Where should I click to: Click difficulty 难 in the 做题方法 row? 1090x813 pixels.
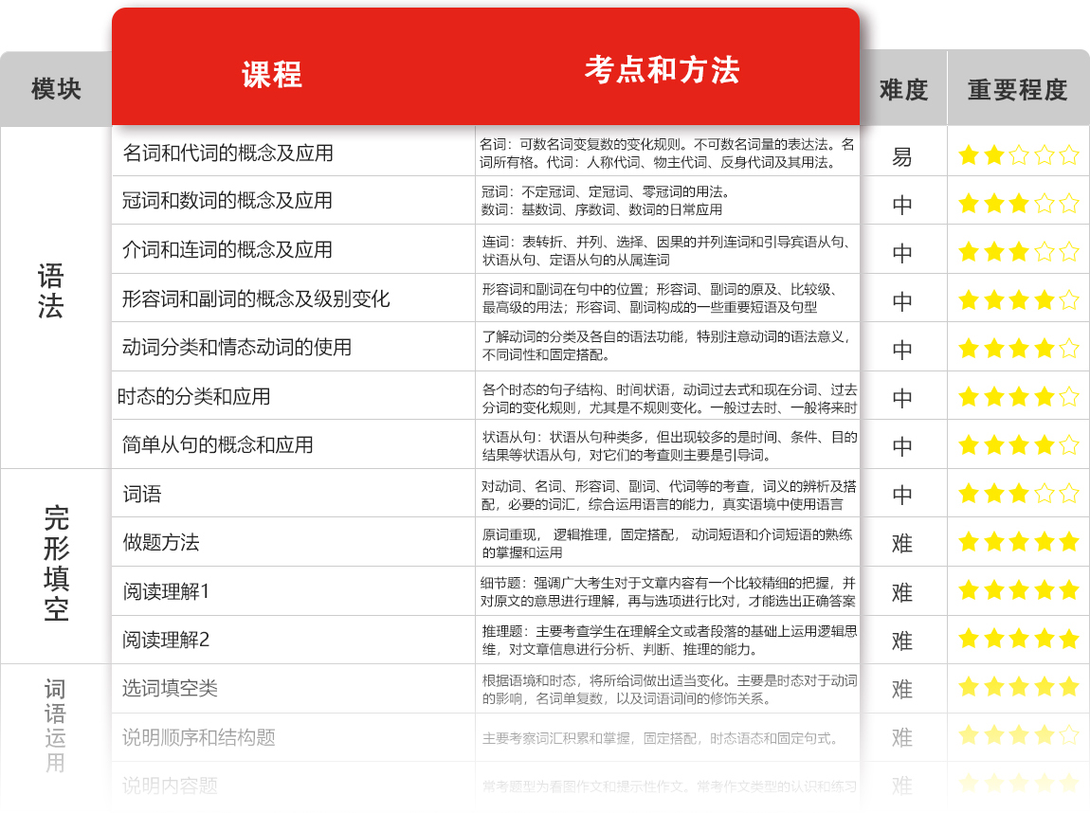(x=902, y=543)
